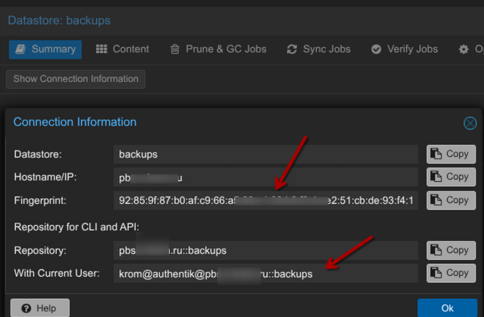This screenshot has width=484, height=317.
Task: Copy the Hostname/IP value
Action: pos(449,177)
